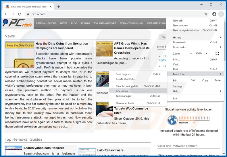This screenshot has width=227, height=157.
Task: Open TOP ANTI-MALWARE nav item
Action: click(x=105, y=24)
